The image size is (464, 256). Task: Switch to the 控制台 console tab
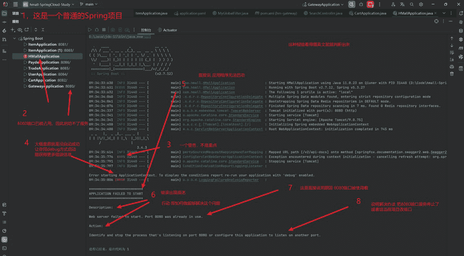pyautogui.click(x=146, y=30)
